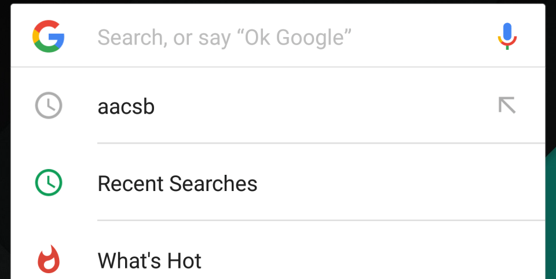Click the green Recent Searches clock icon
556x279 pixels.
tap(49, 183)
